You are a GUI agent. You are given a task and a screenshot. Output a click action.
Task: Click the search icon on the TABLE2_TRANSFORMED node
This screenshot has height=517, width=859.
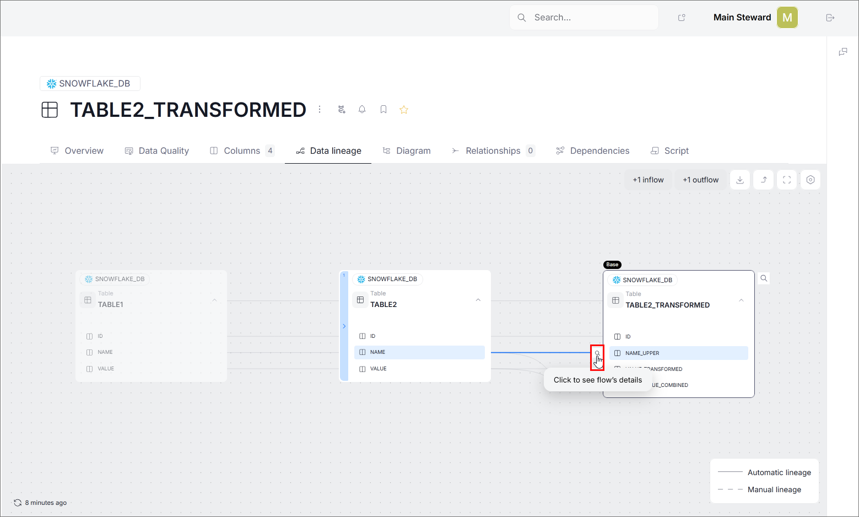click(763, 278)
